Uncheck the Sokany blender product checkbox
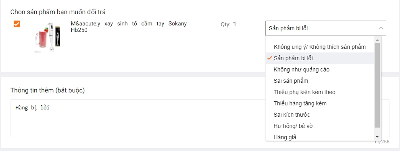This screenshot has height=151, width=400. click(17, 24)
